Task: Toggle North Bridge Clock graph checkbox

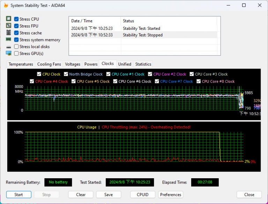Action: pos(66,74)
